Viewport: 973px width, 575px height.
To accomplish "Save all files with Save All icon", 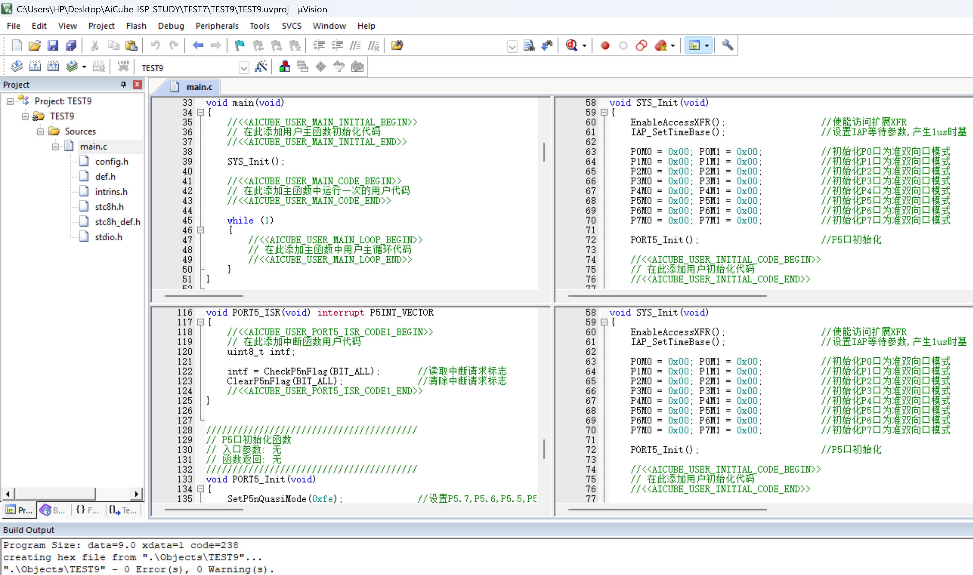I will [71, 46].
